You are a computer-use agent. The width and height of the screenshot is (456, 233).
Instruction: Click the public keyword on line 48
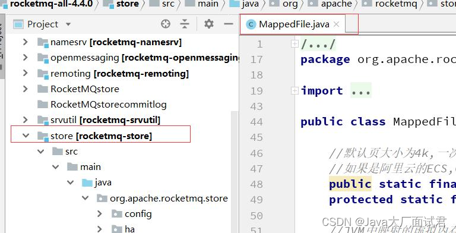point(350,184)
